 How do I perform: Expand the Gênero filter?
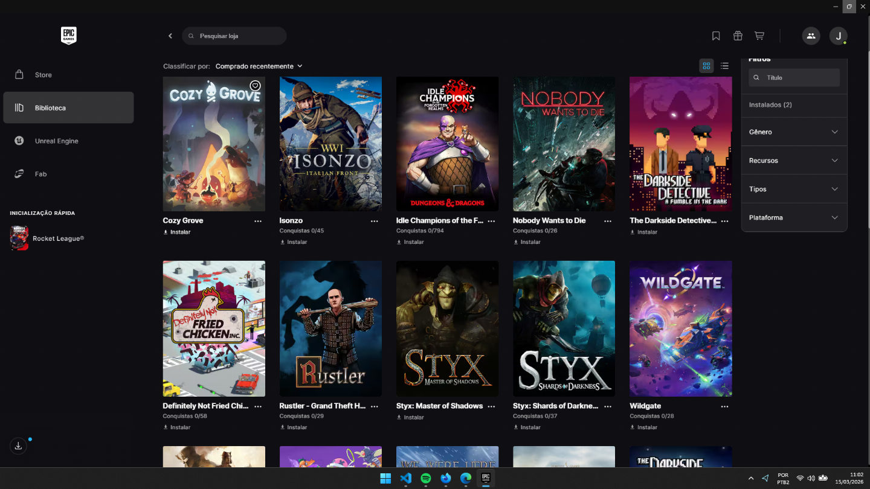tap(794, 132)
